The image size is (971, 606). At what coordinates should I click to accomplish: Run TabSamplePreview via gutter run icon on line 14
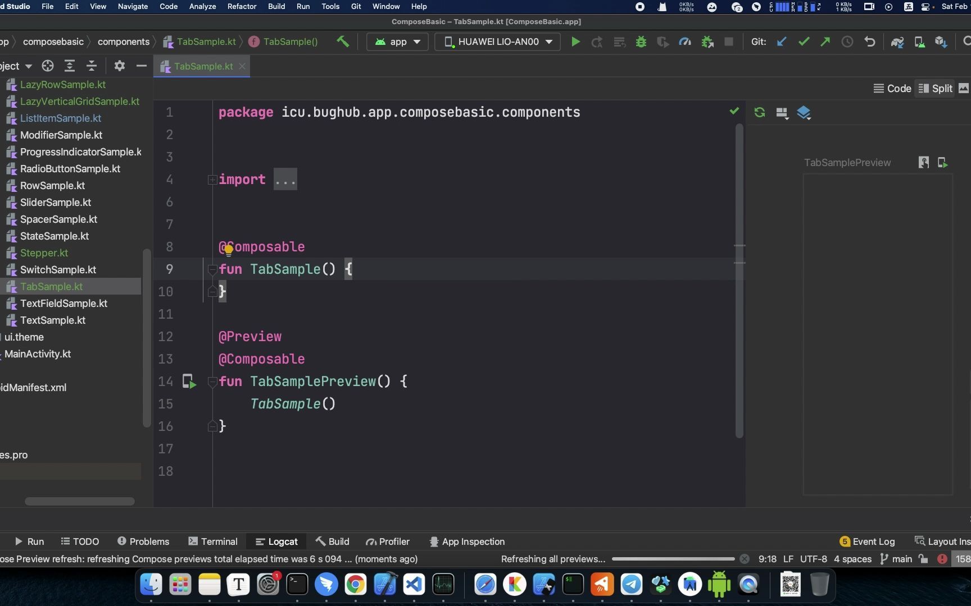pos(189,382)
